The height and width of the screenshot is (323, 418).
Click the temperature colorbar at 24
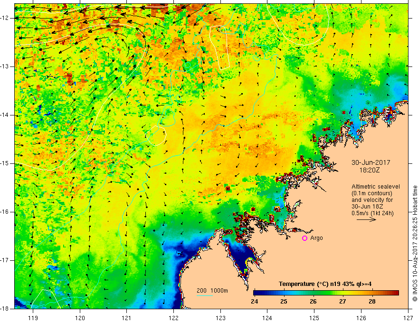point(255,293)
